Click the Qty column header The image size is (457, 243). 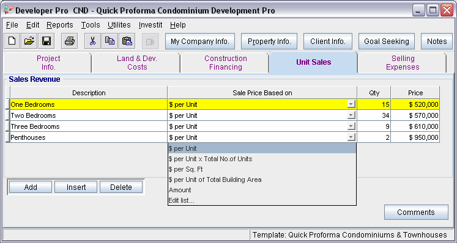point(374,93)
